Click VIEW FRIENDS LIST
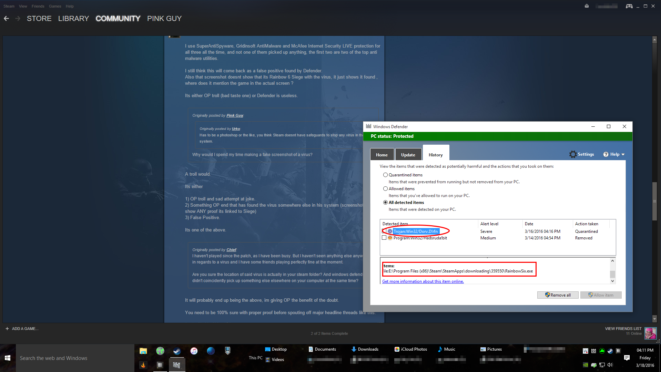Screen dimensions: 661x372 pos(623,329)
